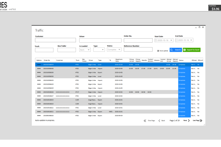Sort by the Departure Date column header
This screenshot has width=221, height=147.
tap(119, 60)
